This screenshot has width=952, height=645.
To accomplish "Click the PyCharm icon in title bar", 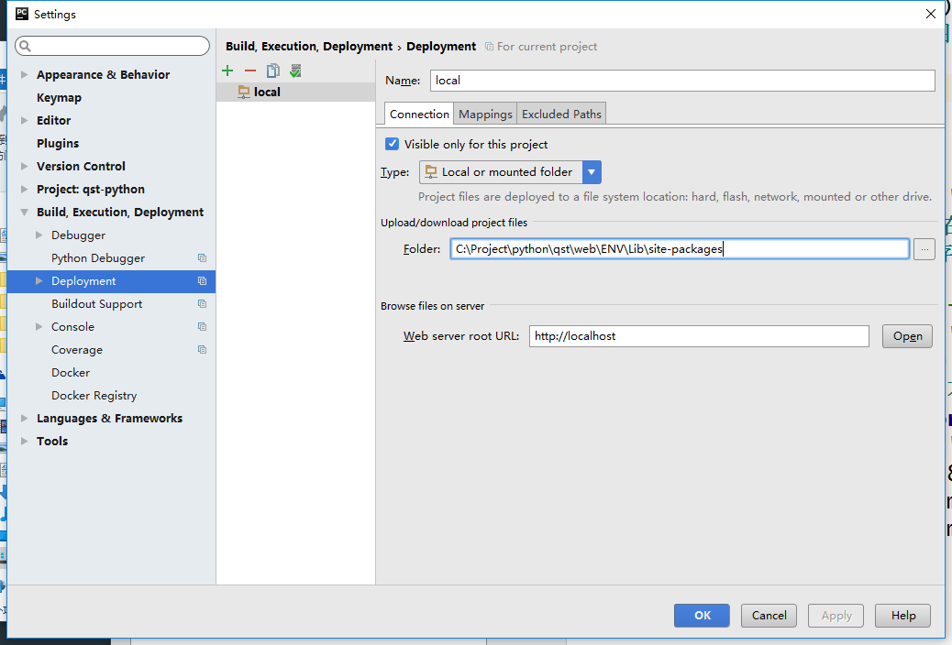I will click(22, 14).
